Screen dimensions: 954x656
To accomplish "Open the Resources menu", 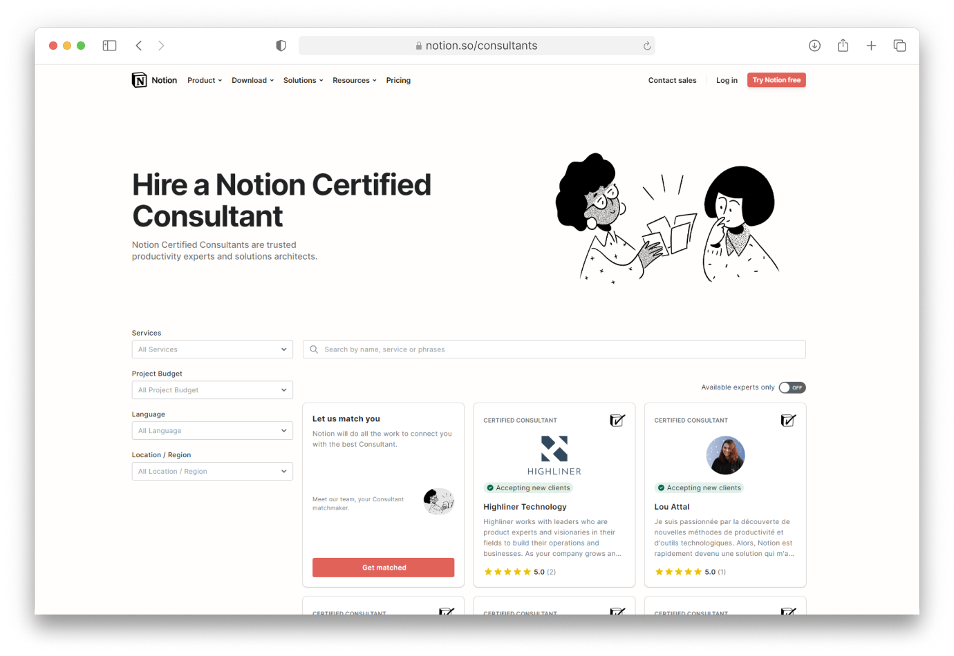I will click(354, 79).
